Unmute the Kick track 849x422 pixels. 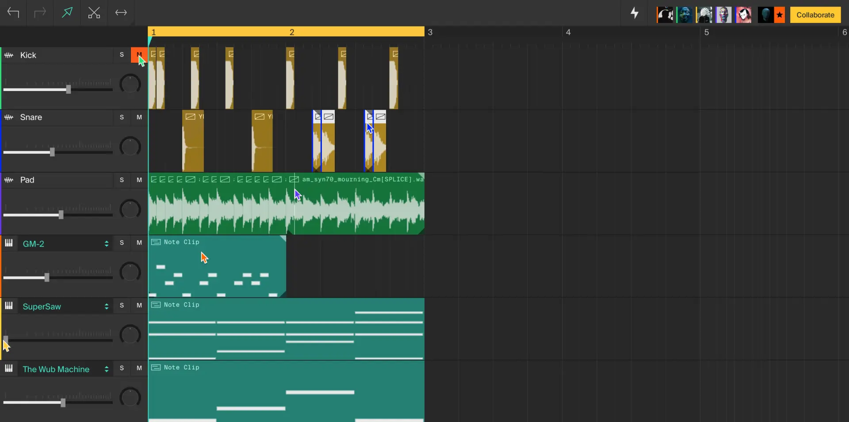tap(138, 55)
